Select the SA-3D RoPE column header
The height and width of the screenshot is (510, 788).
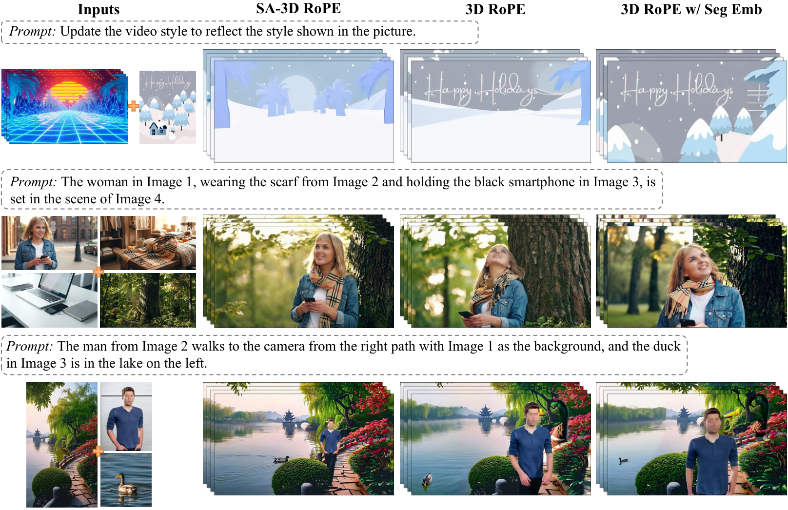[298, 8]
